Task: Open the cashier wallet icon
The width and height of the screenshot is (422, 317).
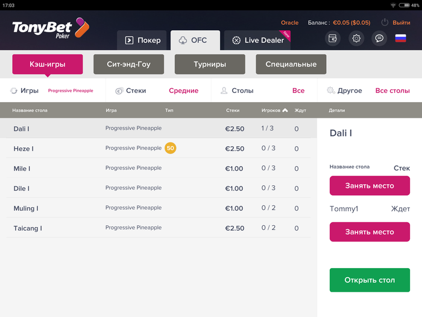Action: [333, 39]
